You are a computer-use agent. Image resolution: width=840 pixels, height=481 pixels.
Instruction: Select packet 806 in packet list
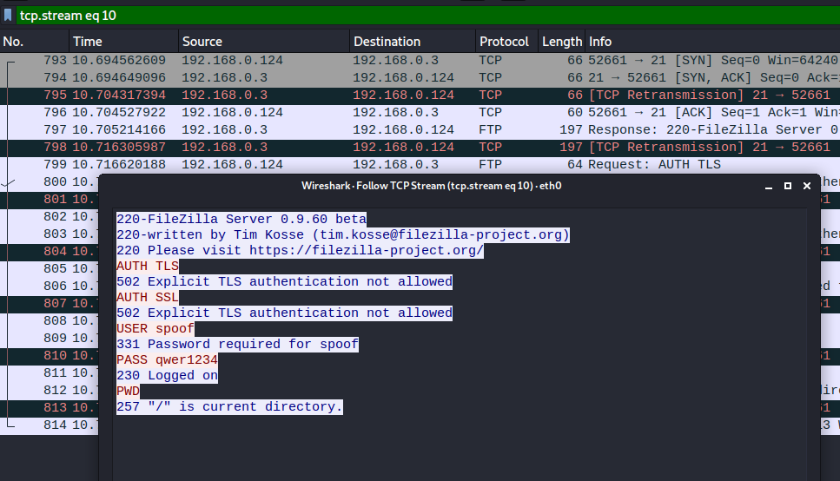(50, 286)
